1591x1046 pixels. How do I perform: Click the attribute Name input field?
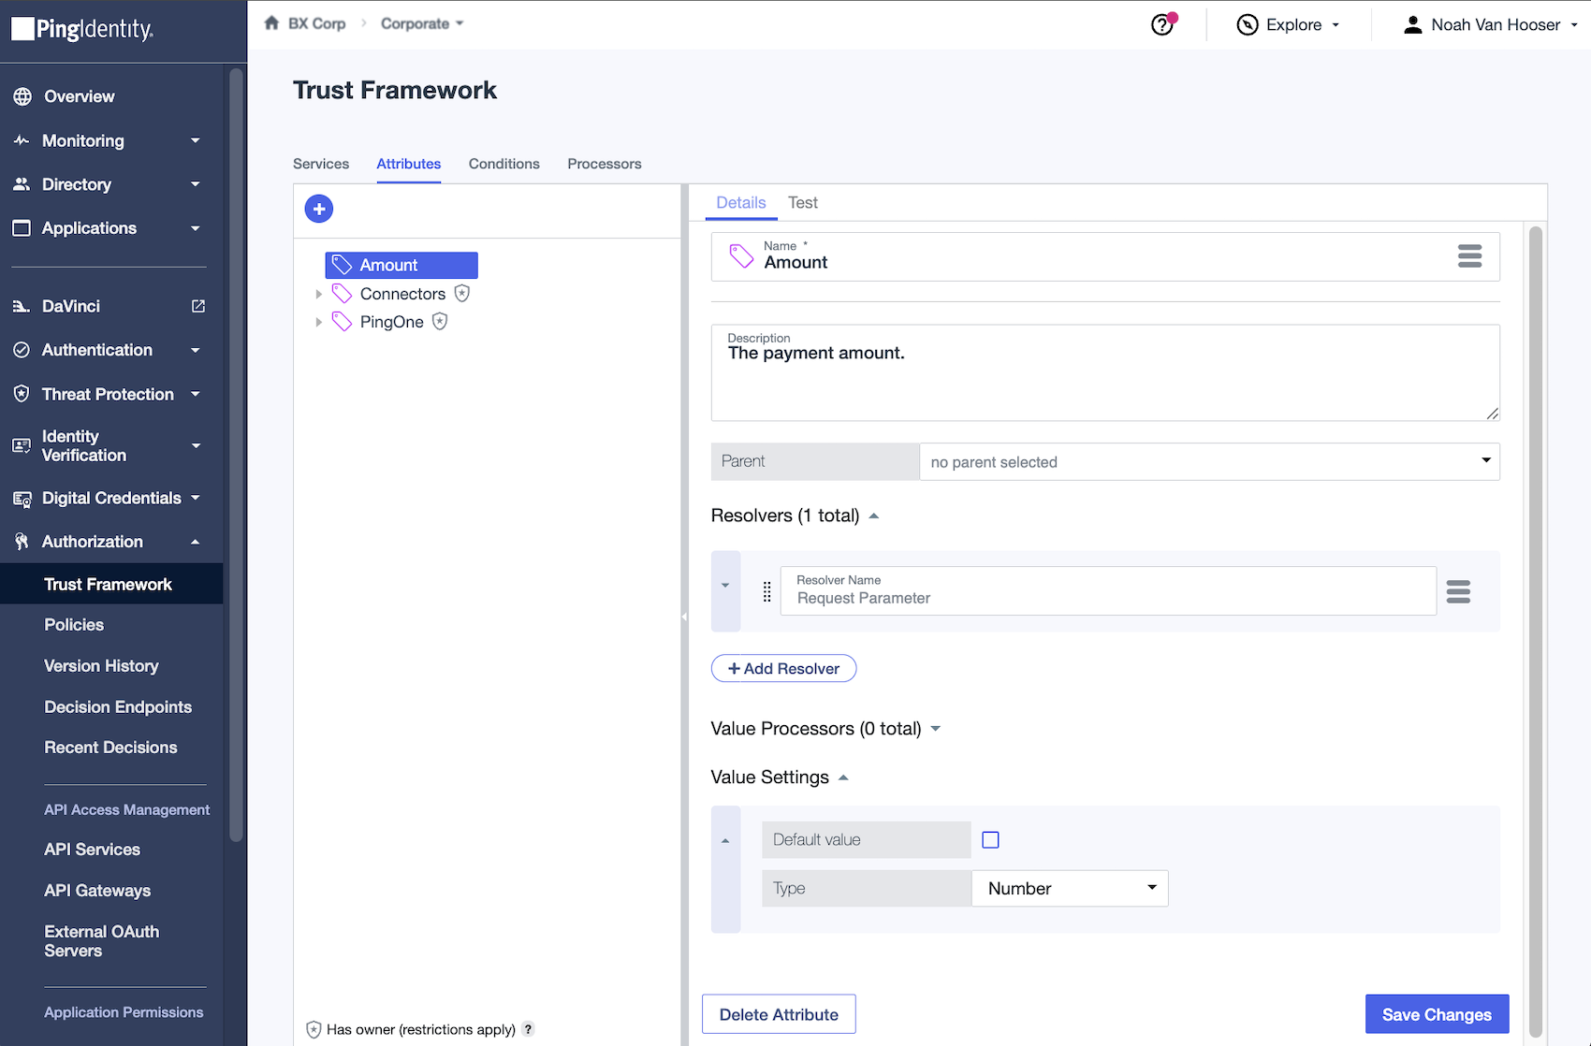pos(1104,256)
